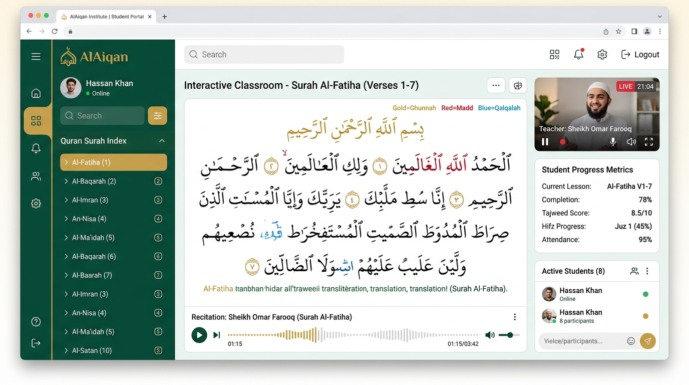Open top bar notification bell

578,54
